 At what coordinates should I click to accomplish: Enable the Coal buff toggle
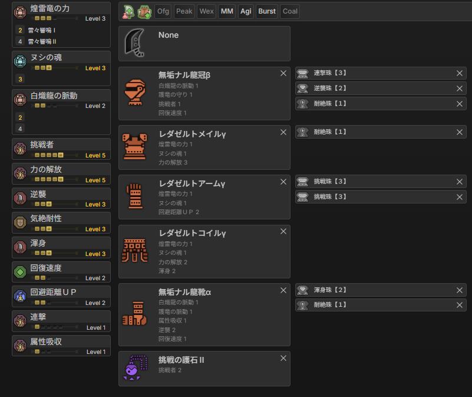point(289,11)
